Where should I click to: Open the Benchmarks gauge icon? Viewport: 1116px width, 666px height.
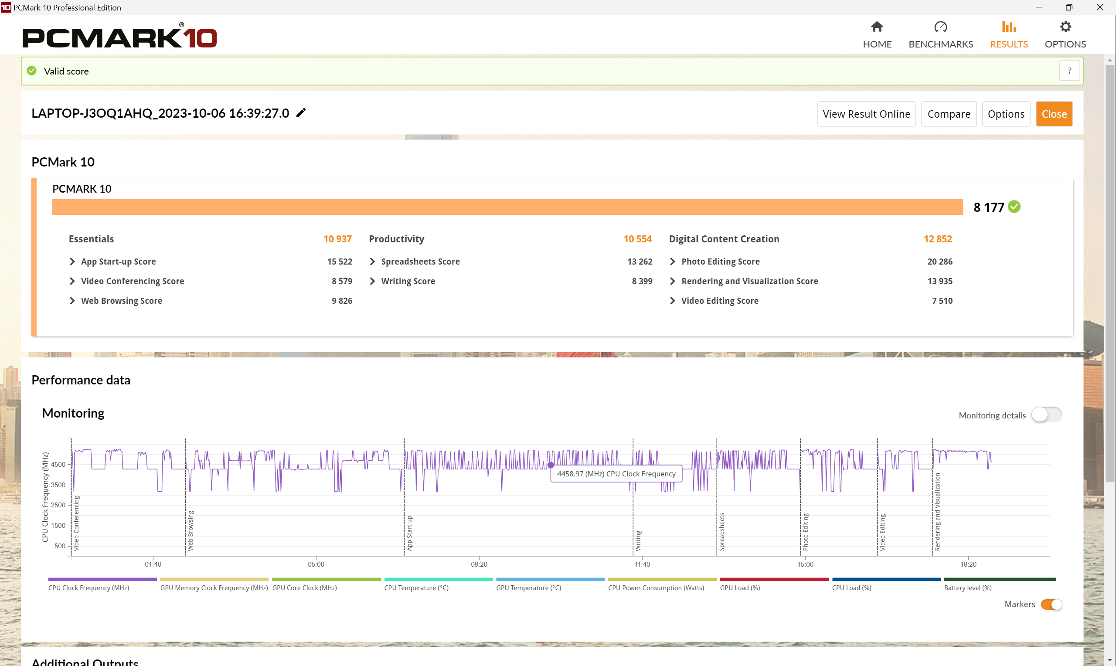coord(941,27)
